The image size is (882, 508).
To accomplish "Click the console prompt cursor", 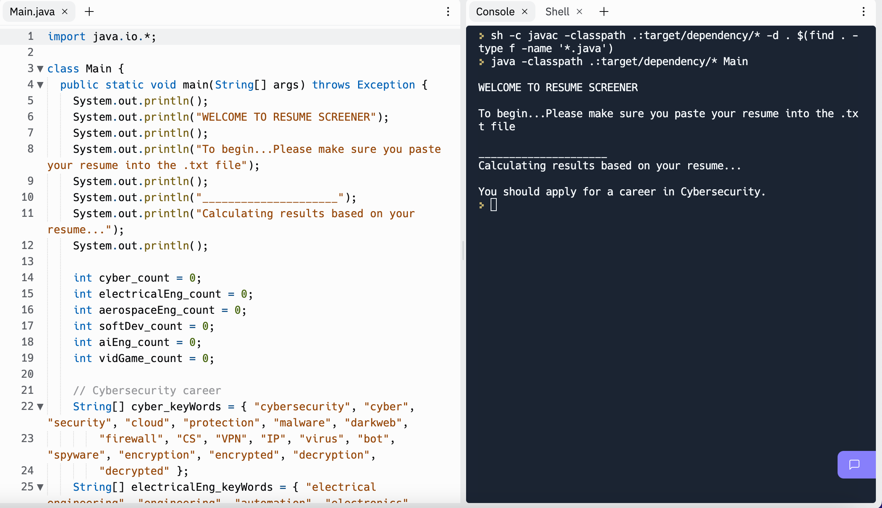I will [494, 205].
